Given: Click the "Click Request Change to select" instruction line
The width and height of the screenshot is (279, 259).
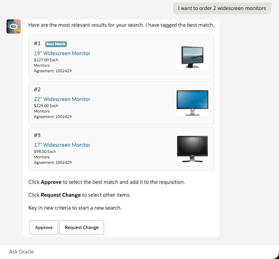Looking at the screenshot, I should pos(79,195).
